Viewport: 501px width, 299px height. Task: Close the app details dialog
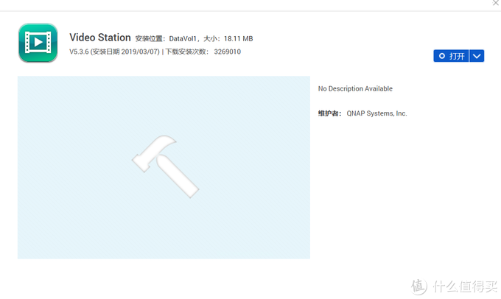click(x=496, y=3)
